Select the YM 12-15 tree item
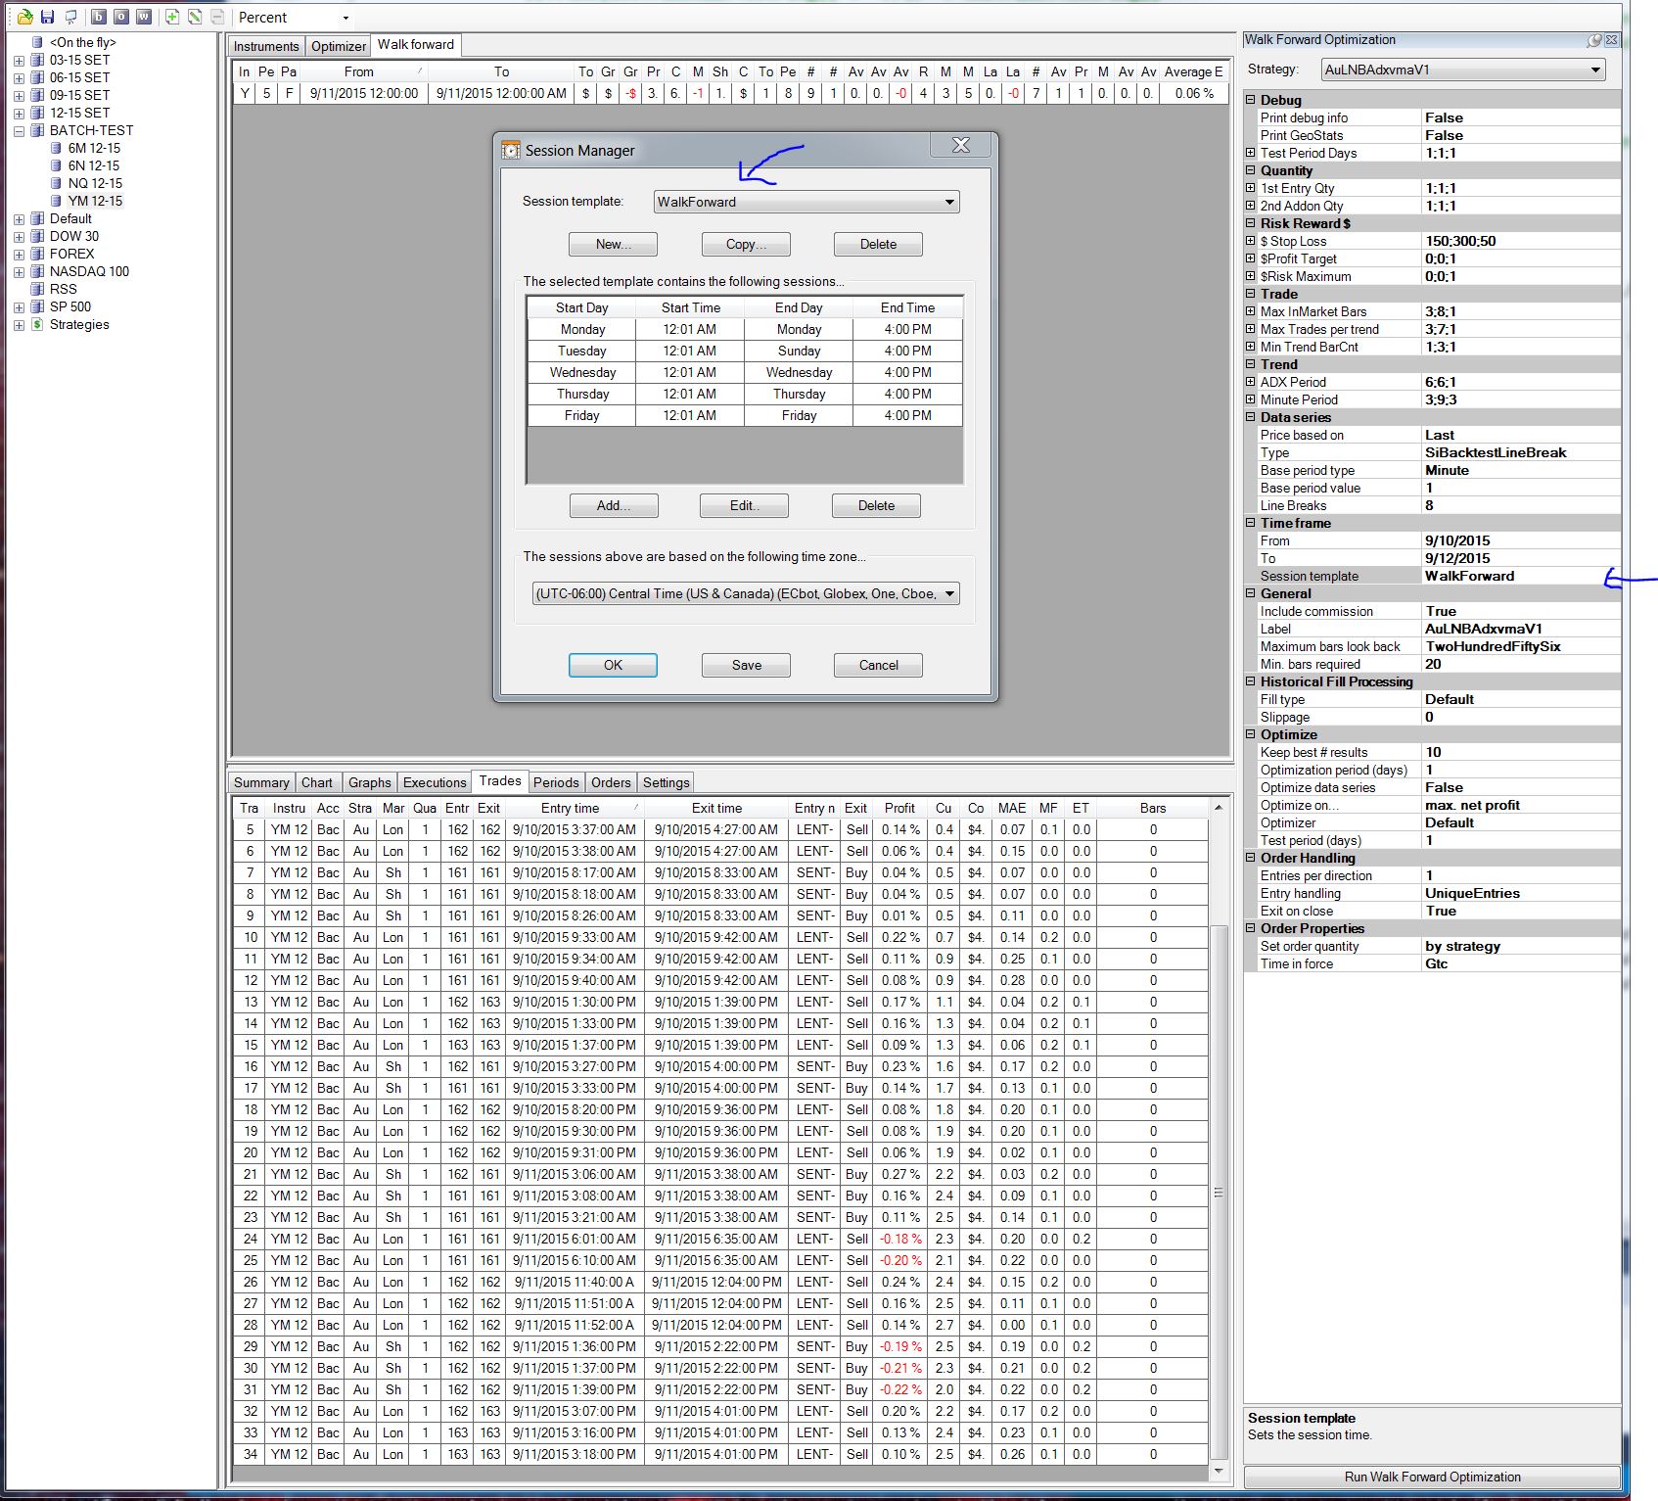 (95, 201)
